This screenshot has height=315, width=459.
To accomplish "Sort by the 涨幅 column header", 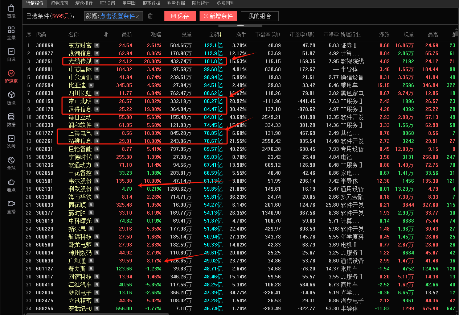I will click(x=156, y=34).
